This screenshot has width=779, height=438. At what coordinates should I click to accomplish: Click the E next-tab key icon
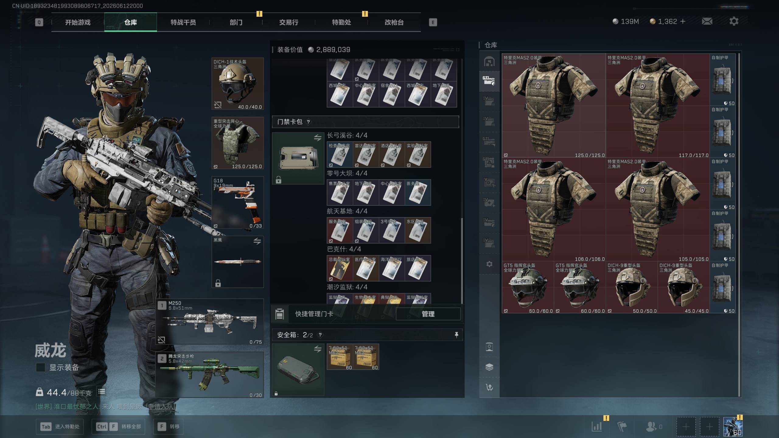coord(433,22)
